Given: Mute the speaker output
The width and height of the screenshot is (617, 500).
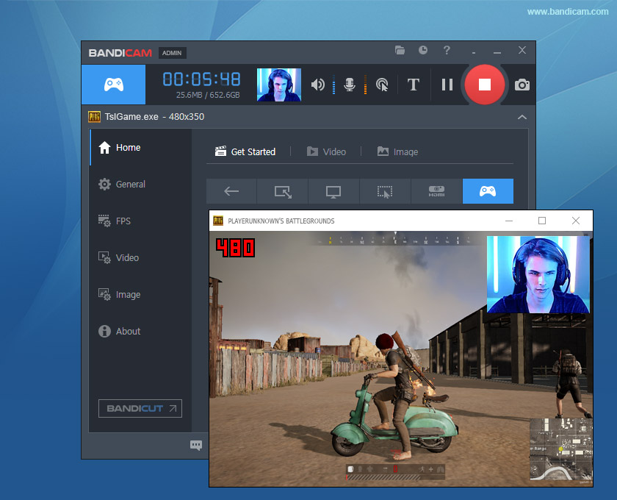Looking at the screenshot, I should point(317,85).
